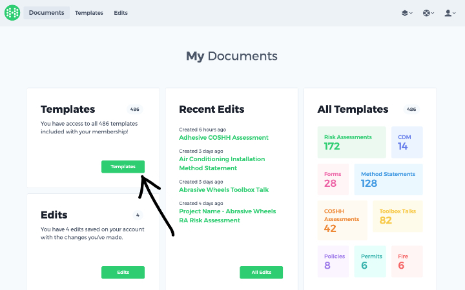Click the 4 badge beside Edits heading
The image size is (465, 290).
138,215
